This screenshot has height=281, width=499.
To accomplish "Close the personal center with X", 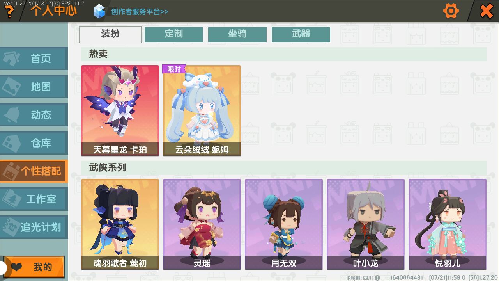I will click(x=487, y=11).
